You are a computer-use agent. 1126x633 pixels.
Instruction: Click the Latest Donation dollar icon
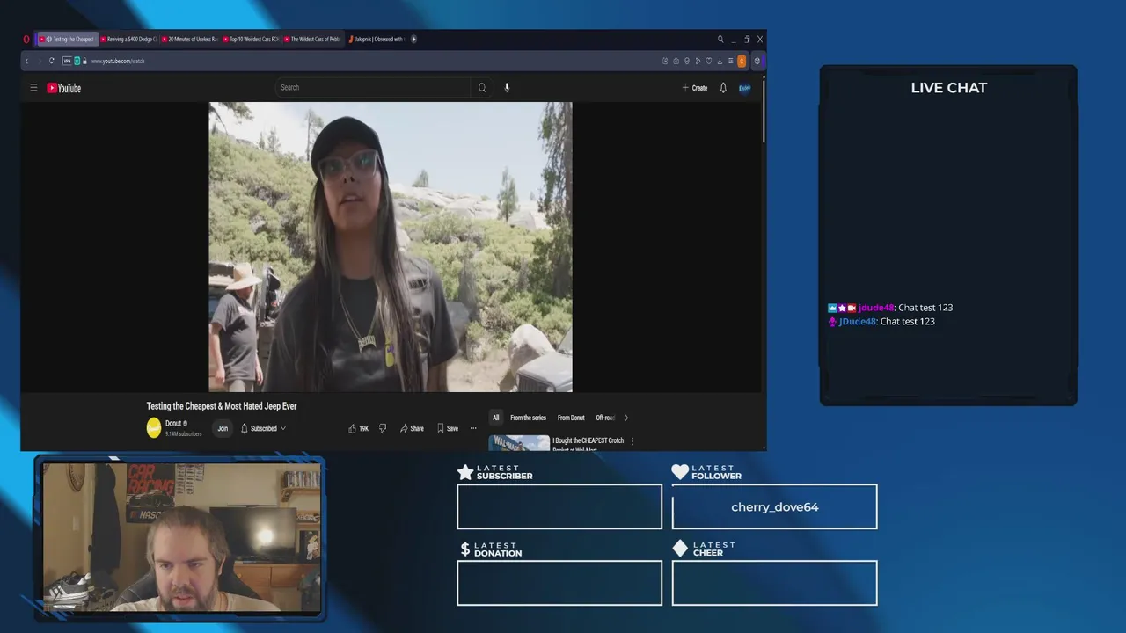tap(465, 549)
